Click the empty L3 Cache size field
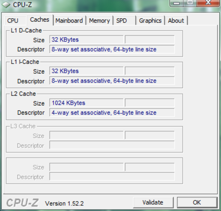 coord(86,136)
